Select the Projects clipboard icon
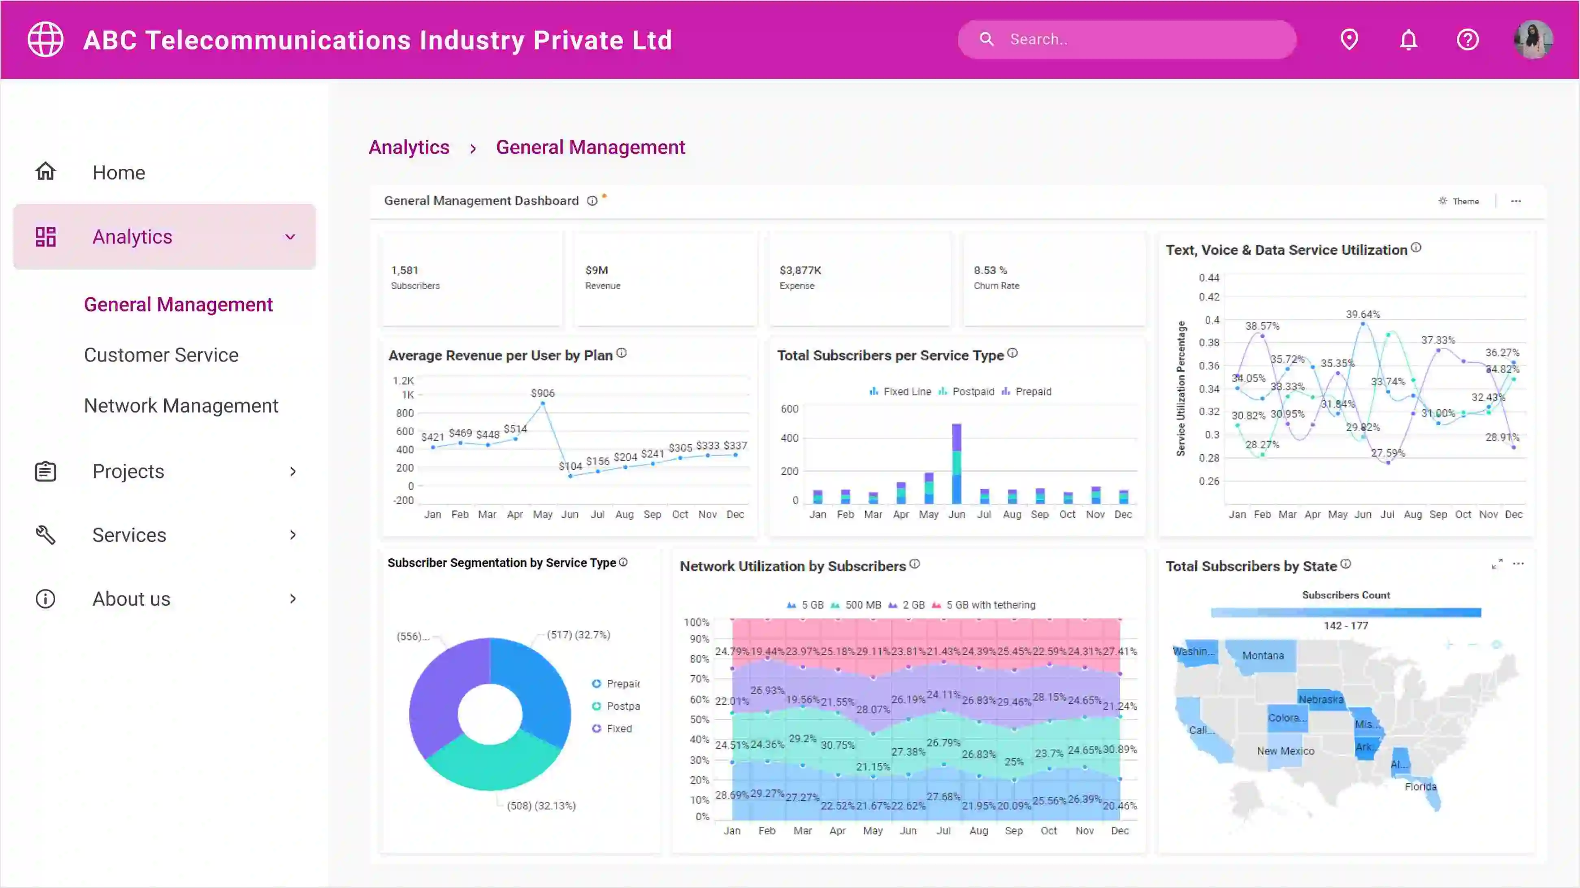 click(45, 471)
